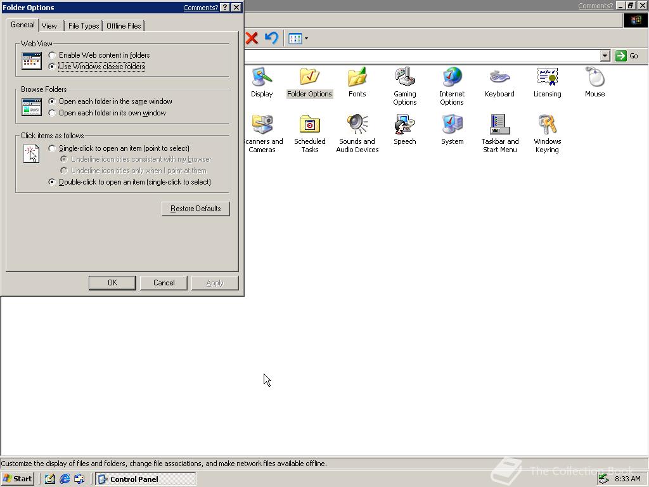Screen dimensions: 649x487
Task: Click the red X Delete toolbar icon
Action: click(x=252, y=39)
